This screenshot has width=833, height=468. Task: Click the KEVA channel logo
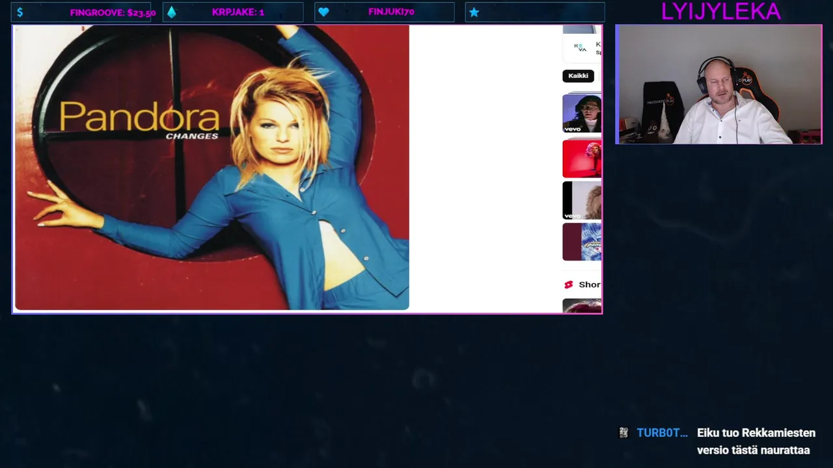tap(580, 47)
